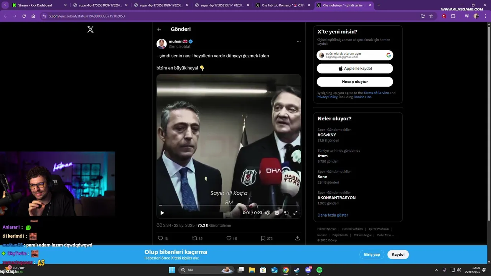Open Privacy Policy link

point(327,97)
